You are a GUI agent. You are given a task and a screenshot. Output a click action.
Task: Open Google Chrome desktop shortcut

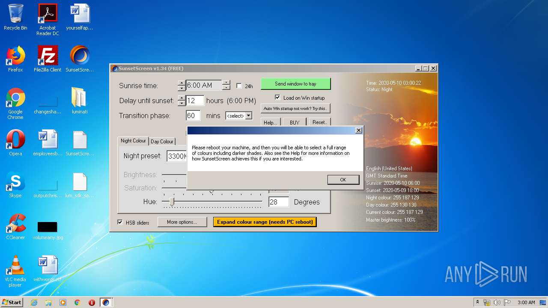tap(15, 104)
